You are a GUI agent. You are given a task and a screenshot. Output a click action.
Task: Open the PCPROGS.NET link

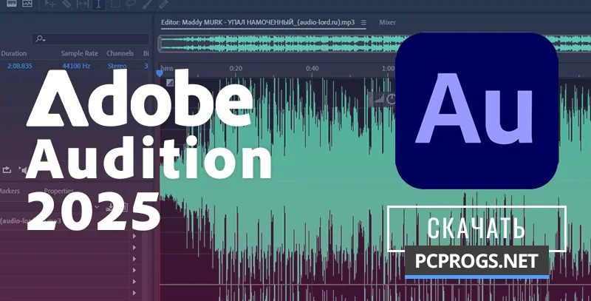476,261
